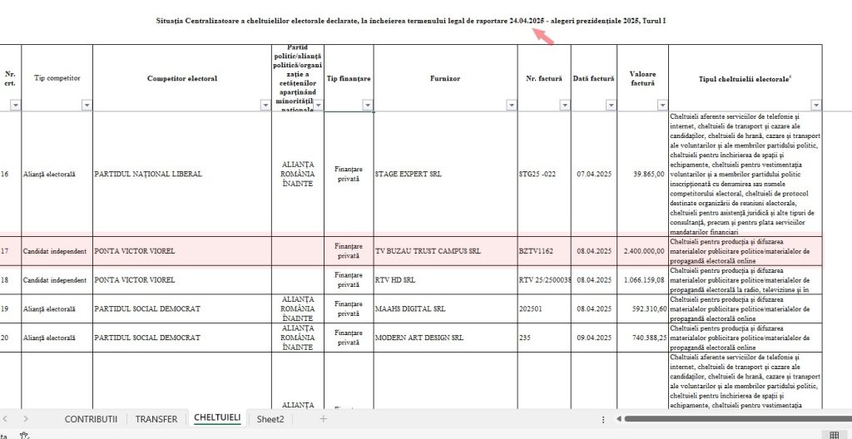
Task: Open the Partid politic/alianță column filter dropdown
Action: coord(319,105)
